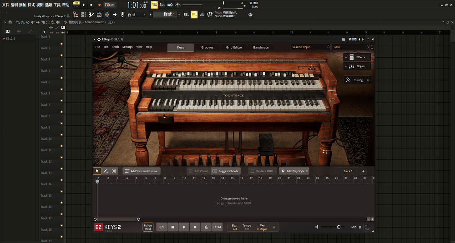The width and height of the screenshot is (455, 243).
Task: Open the Basic preset dropdown
Action: pos(351,47)
